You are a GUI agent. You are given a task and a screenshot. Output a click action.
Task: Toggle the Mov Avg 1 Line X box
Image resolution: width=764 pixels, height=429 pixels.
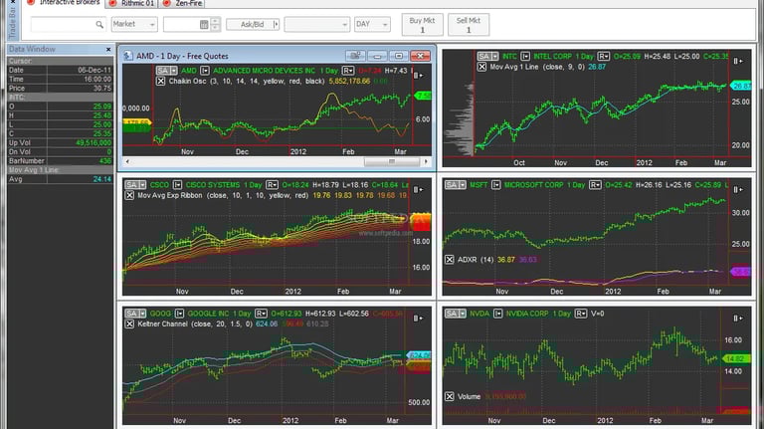tap(481, 67)
